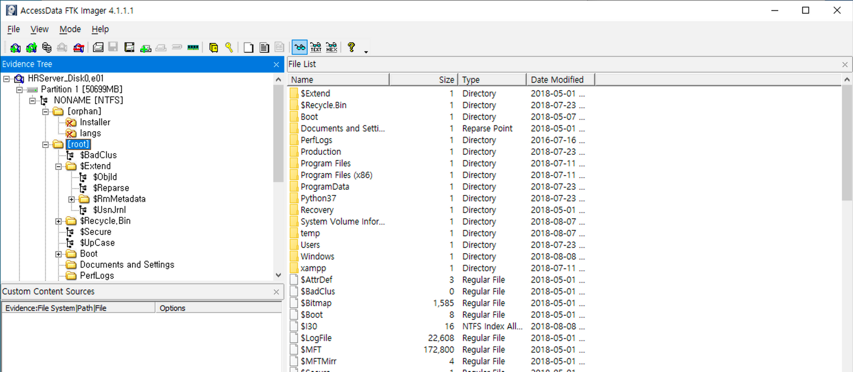
Task: Switch to automatic preview mode (glasses icon)
Action: [x=300, y=48]
